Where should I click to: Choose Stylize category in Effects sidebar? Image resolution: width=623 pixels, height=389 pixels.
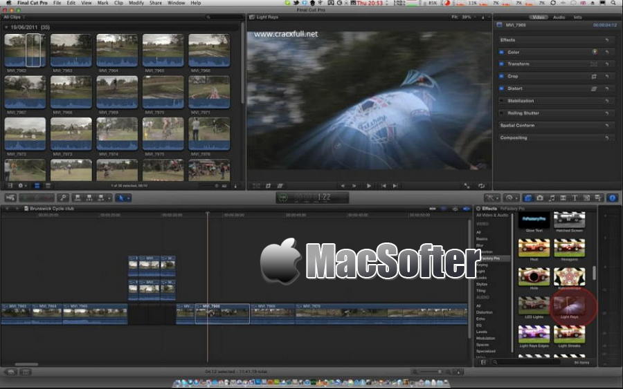(x=482, y=284)
